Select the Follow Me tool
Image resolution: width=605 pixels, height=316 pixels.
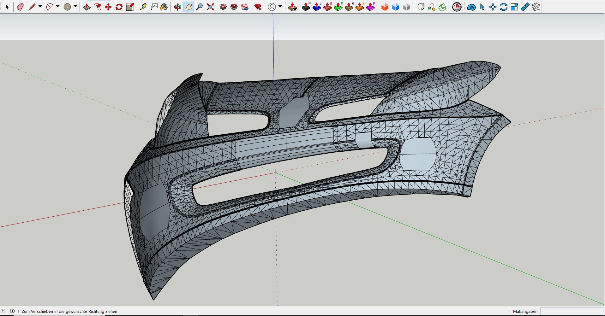[98, 7]
